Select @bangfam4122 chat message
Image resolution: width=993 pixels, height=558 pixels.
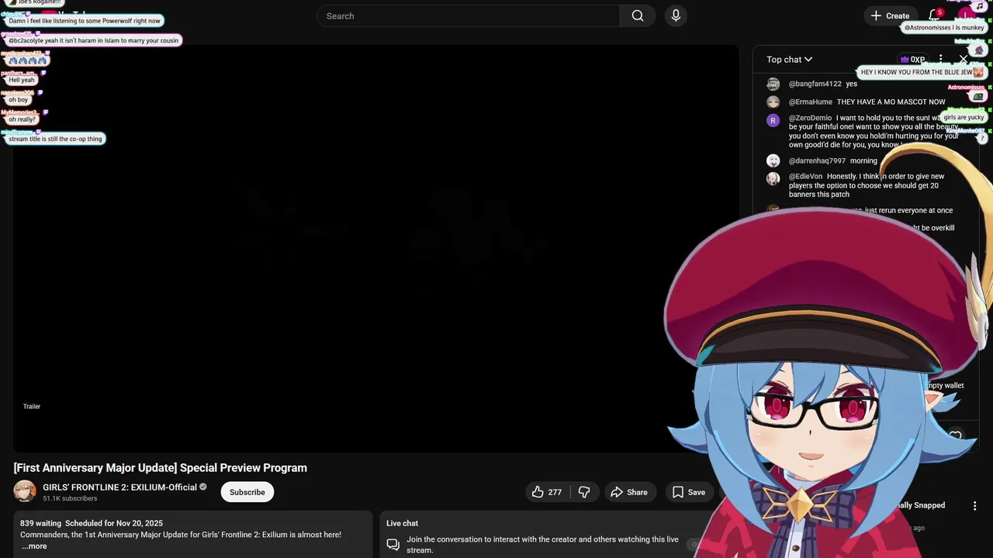823,84
